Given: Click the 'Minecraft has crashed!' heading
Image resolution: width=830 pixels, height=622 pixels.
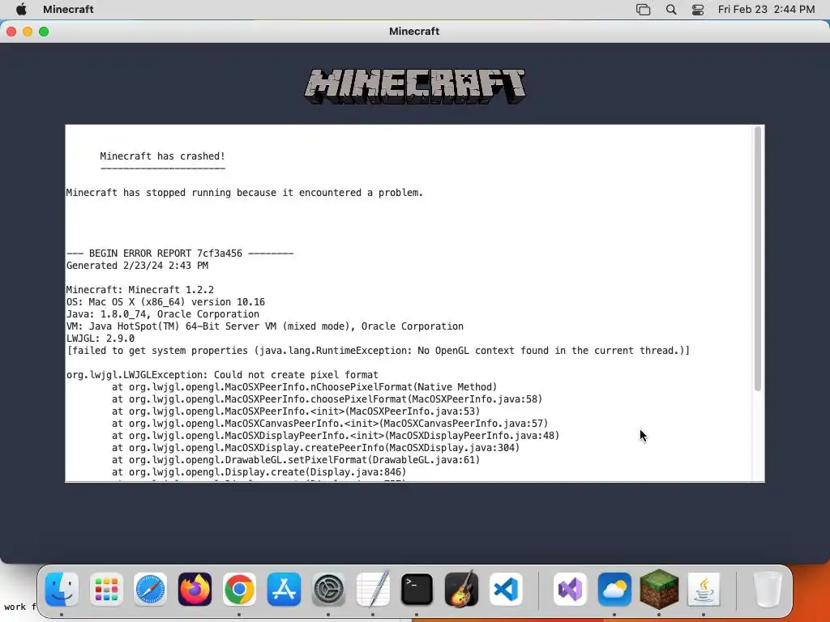Looking at the screenshot, I should pyautogui.click(x=162, y=156).
